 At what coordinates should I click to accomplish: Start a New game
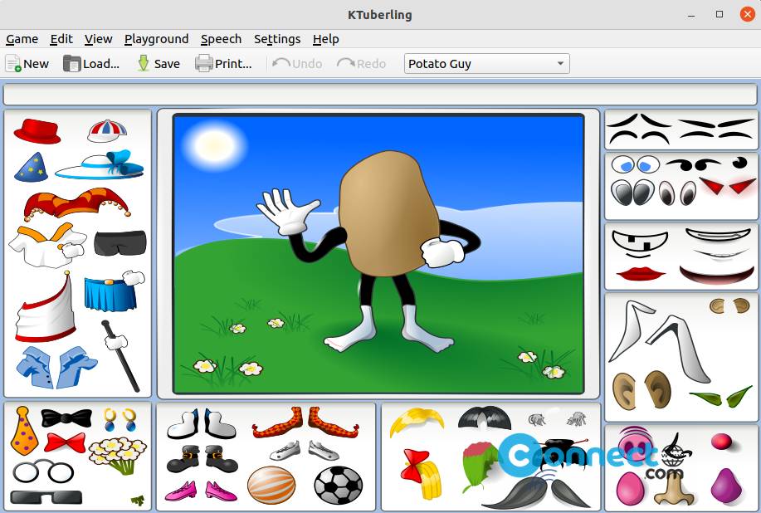[x=27, y=64]
